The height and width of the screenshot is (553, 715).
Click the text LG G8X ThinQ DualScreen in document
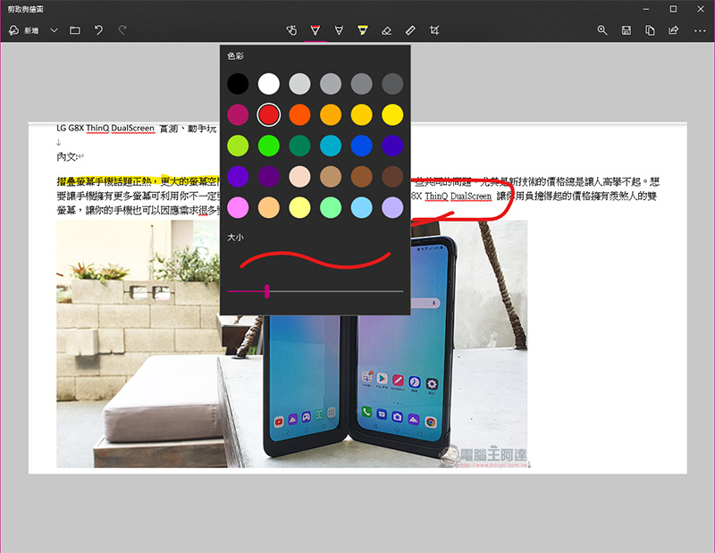[105, 129]
